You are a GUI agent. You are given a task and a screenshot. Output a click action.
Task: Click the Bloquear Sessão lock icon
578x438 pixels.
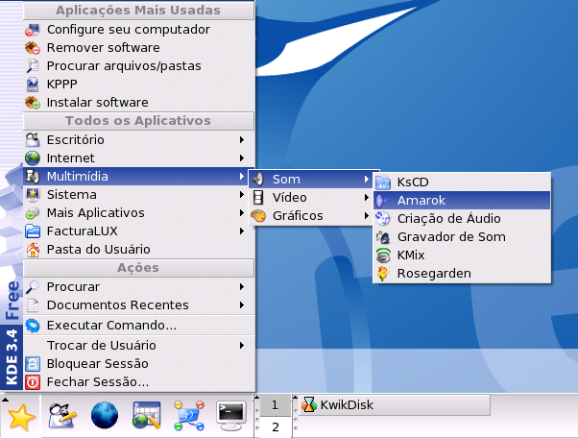pos(33,364)
